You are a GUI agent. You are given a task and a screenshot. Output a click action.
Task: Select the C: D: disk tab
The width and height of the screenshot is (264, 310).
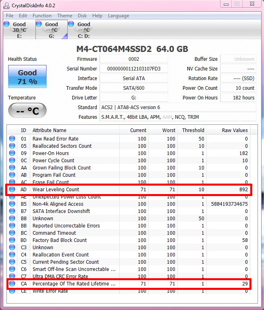pos(84,30)
